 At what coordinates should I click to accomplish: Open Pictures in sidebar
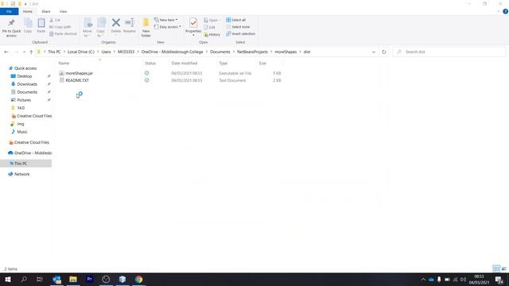pyautogui.click(x=24, y=100)
